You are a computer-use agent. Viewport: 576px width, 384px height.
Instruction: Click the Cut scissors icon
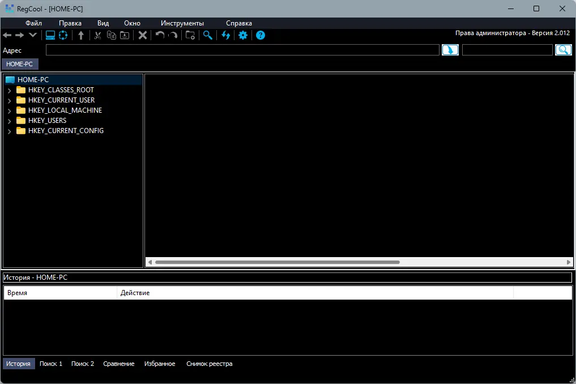coord(98,35)
